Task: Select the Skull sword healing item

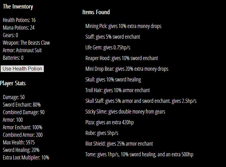Action: pyautogui.click(x=113, y=80)
